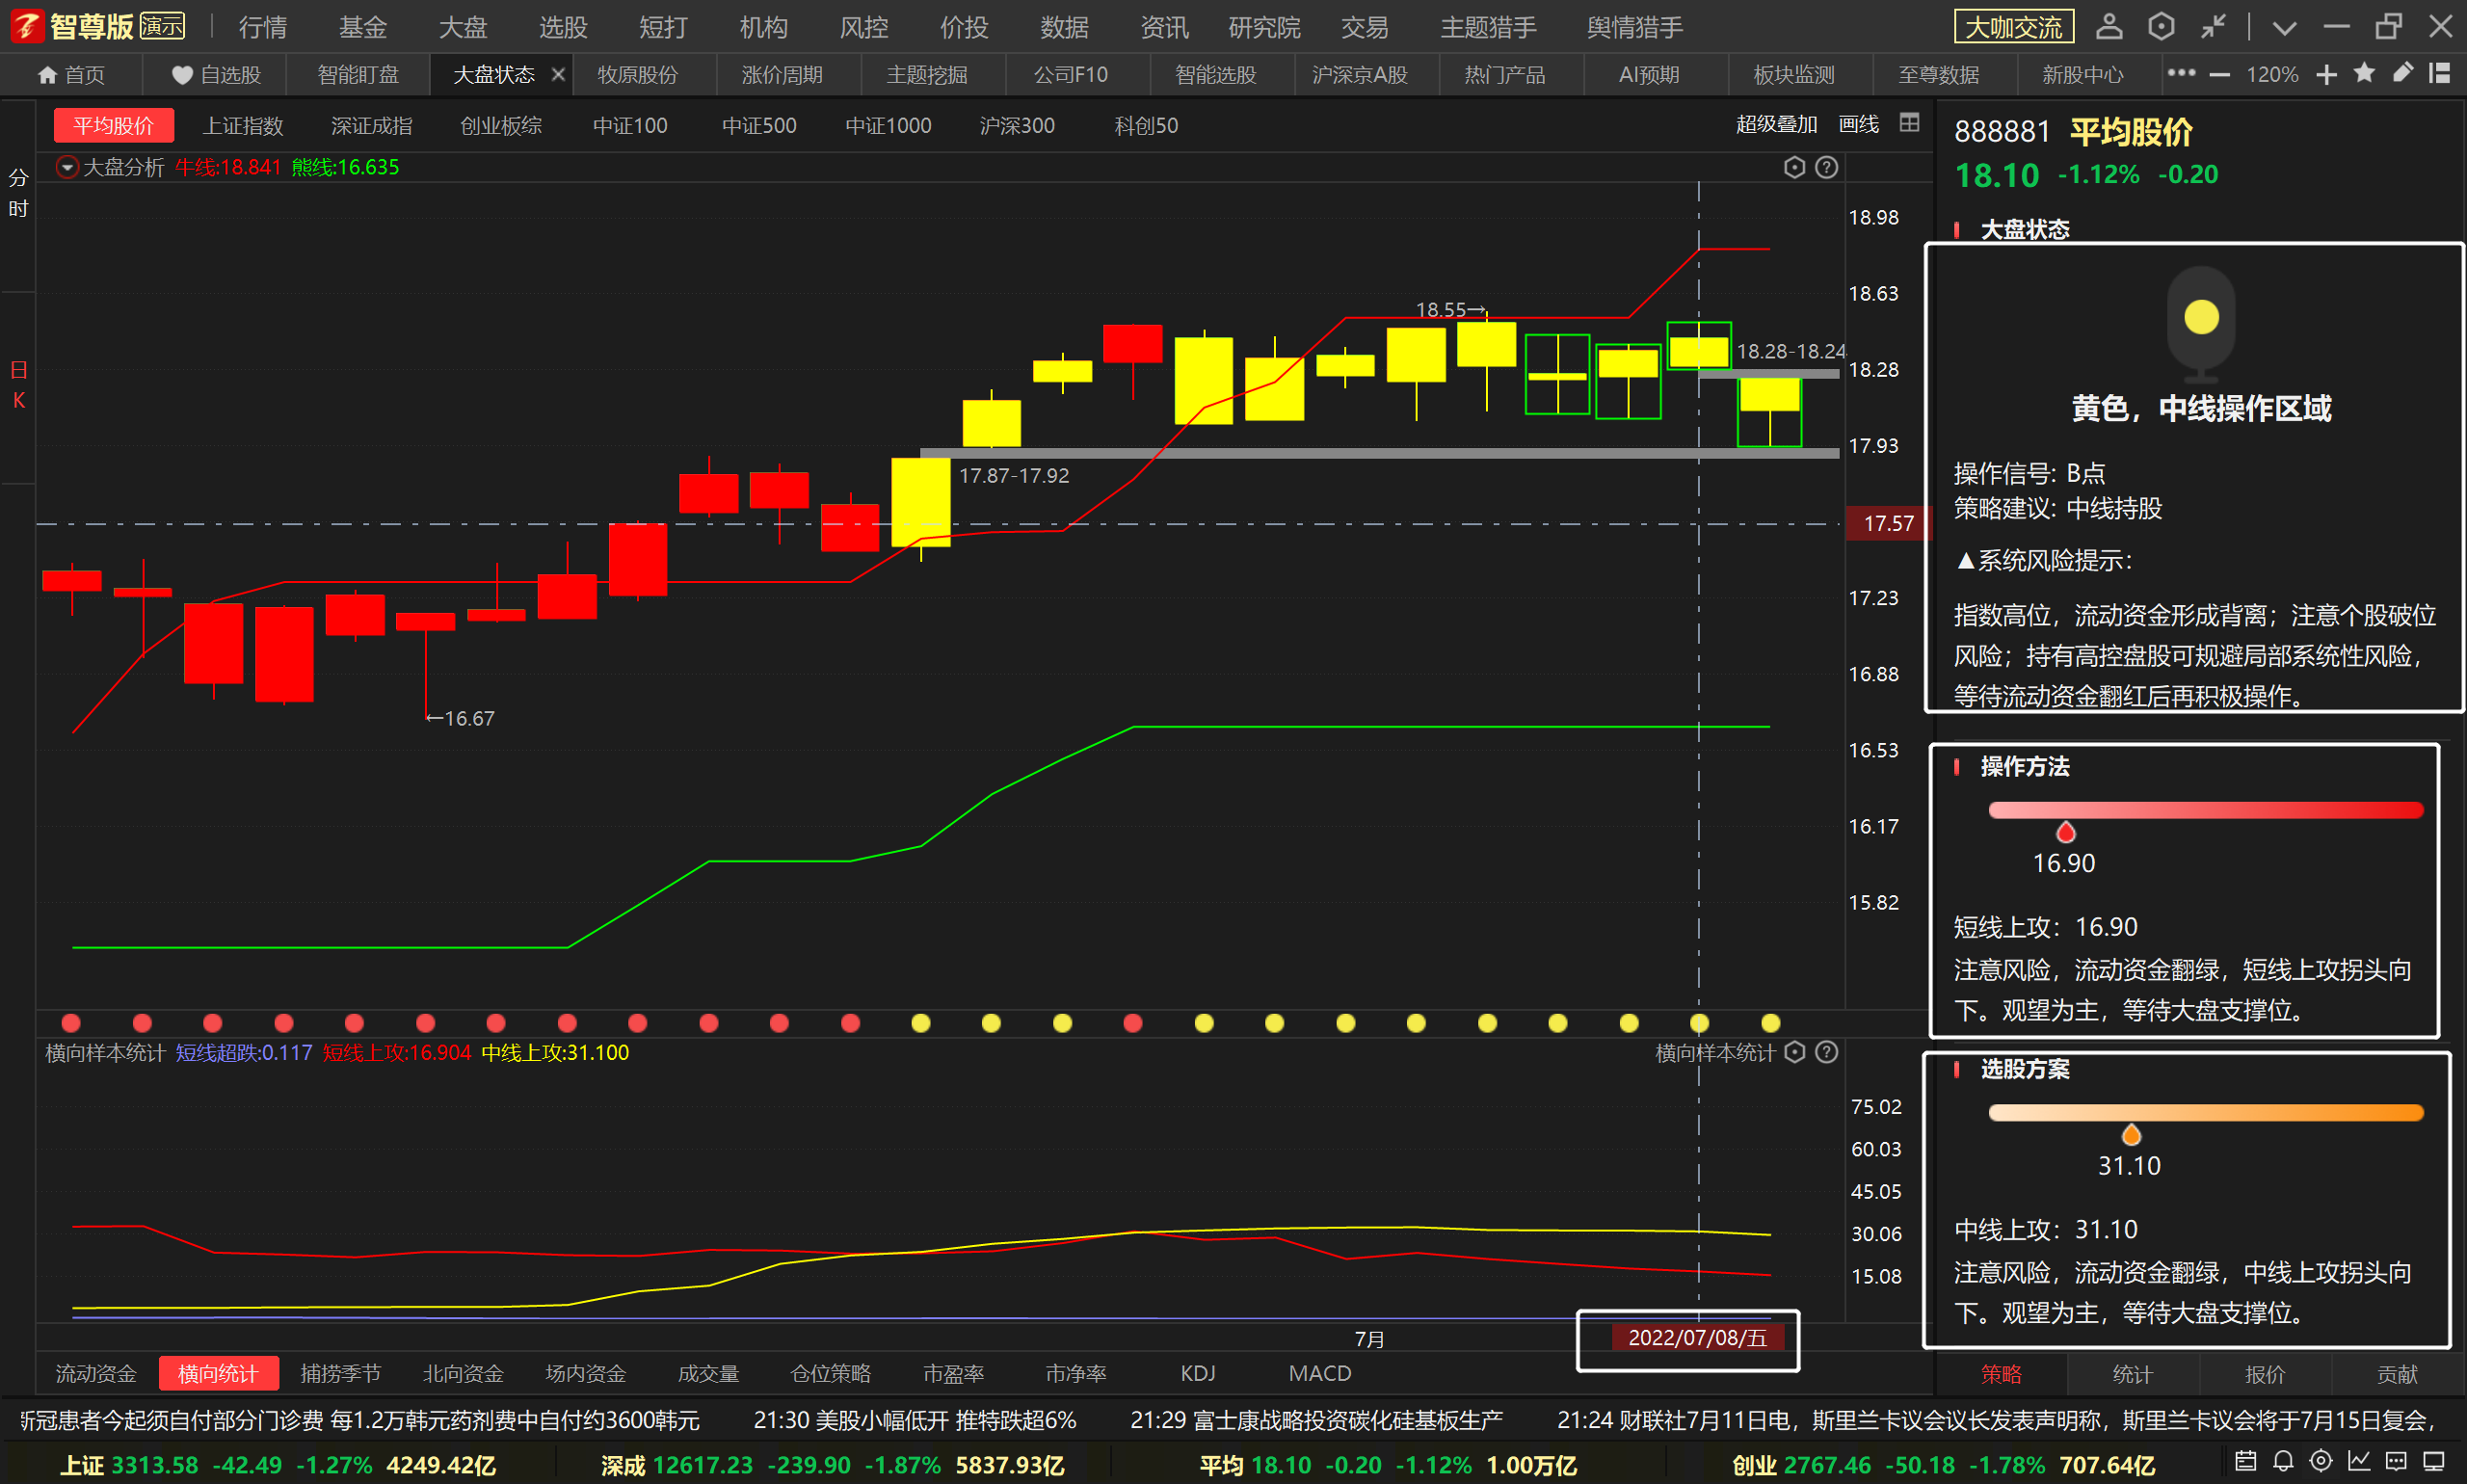This screenshot has height=1484, width=2467.
Task: Select the 流动资金 indicator tab
Action: tap(95, 1373)
